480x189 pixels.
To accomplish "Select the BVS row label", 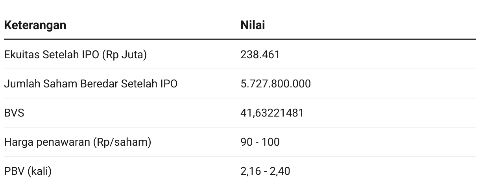I will [14, 113].
